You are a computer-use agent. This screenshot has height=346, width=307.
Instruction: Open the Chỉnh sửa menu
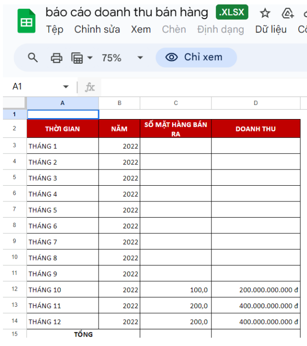pyautogui.click(x=97, y=29)
